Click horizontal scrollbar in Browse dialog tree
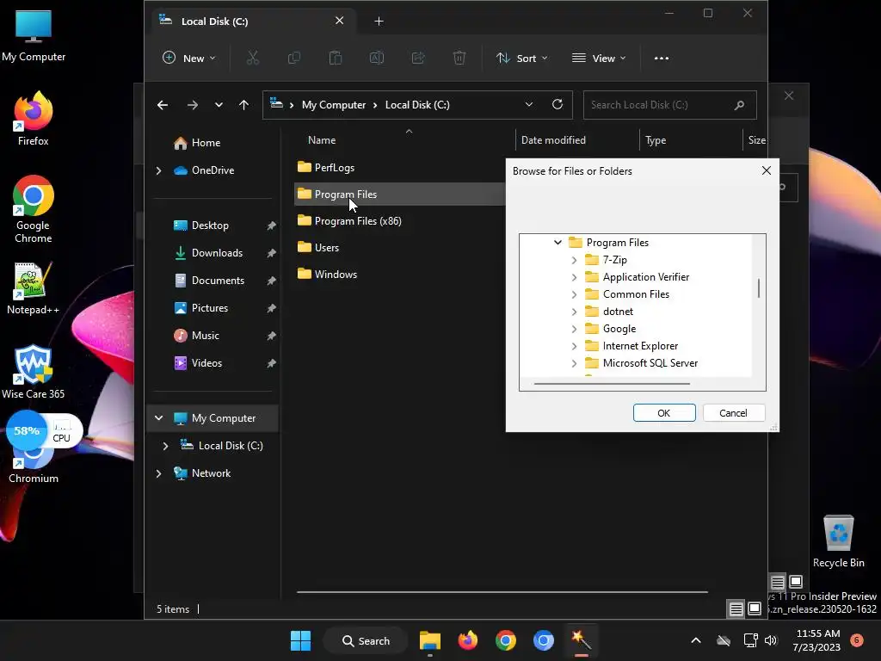Image resolution: width=881 pixels, height=661 pixels. 612,384
